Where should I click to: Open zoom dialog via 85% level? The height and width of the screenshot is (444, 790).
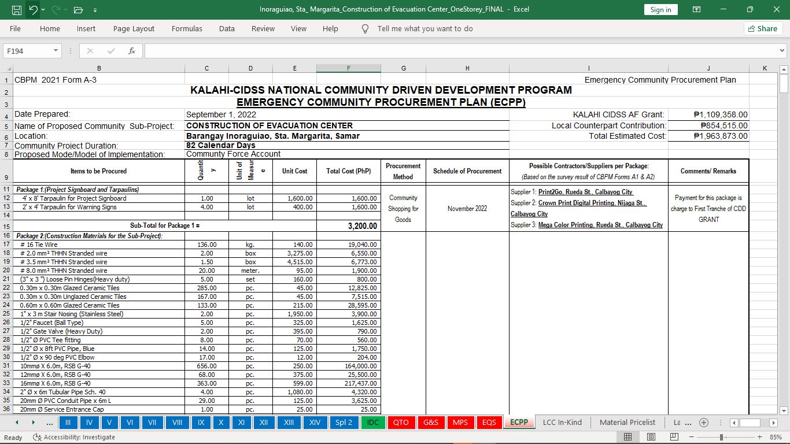(x=776, y=437)
